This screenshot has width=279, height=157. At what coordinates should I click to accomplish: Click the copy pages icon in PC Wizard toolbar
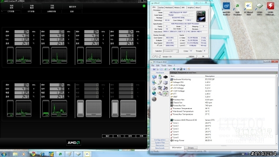pos(161,69)
